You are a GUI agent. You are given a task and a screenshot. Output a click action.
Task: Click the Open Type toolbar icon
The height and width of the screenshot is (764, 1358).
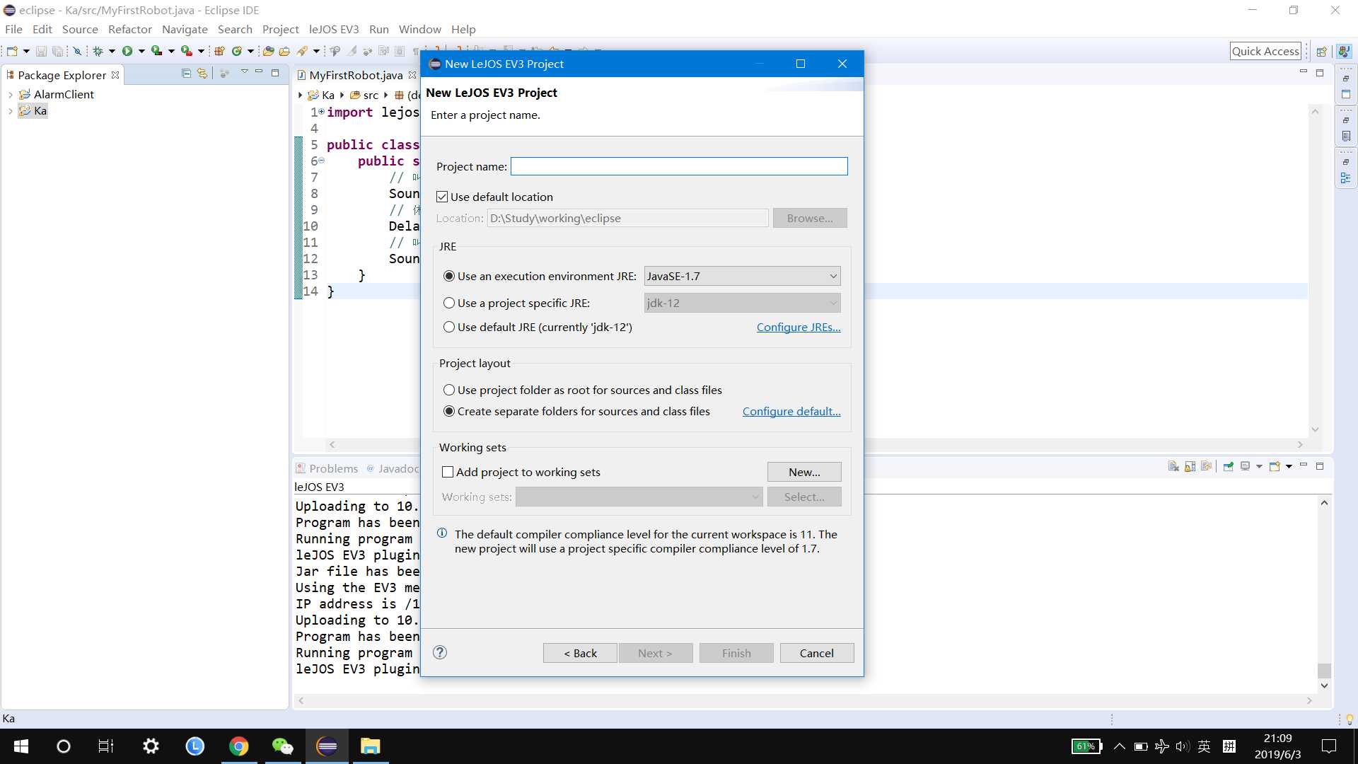(x=268, y=51)
